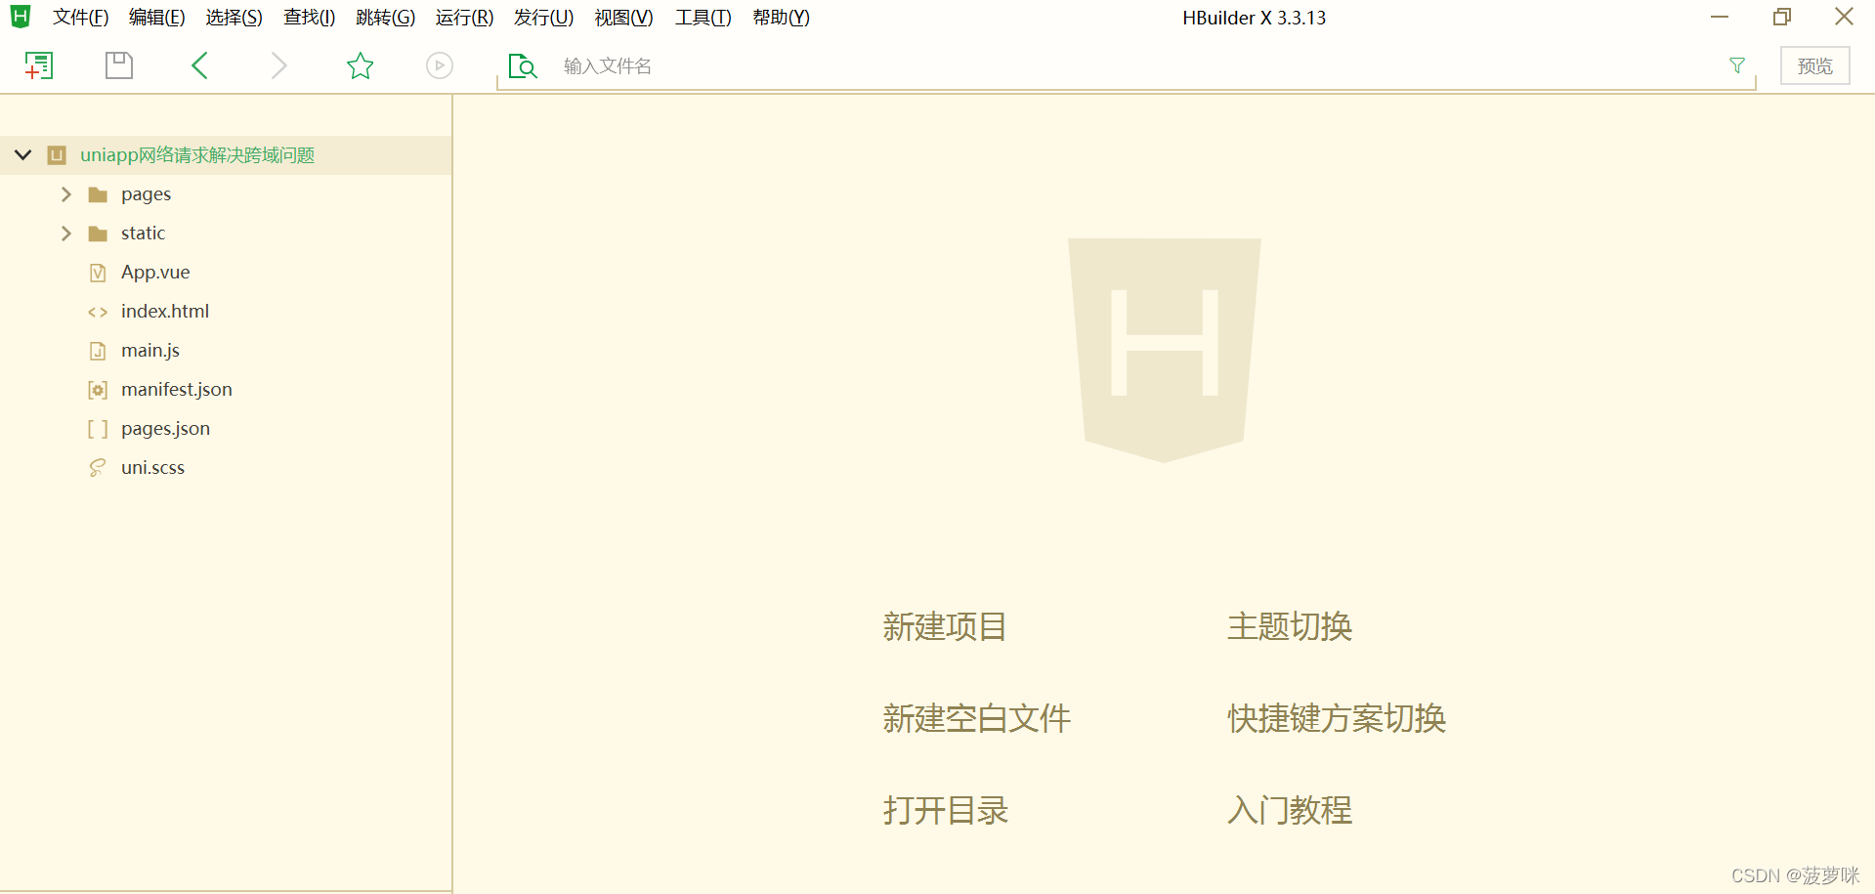
Task: Open the 发行(U) menu
Action: click(544, 18)
